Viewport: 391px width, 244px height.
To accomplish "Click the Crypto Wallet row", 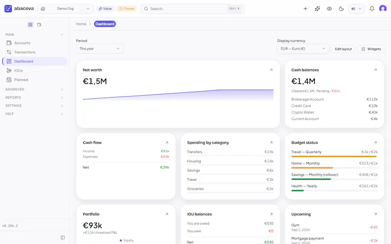I will tap(334, 112).
